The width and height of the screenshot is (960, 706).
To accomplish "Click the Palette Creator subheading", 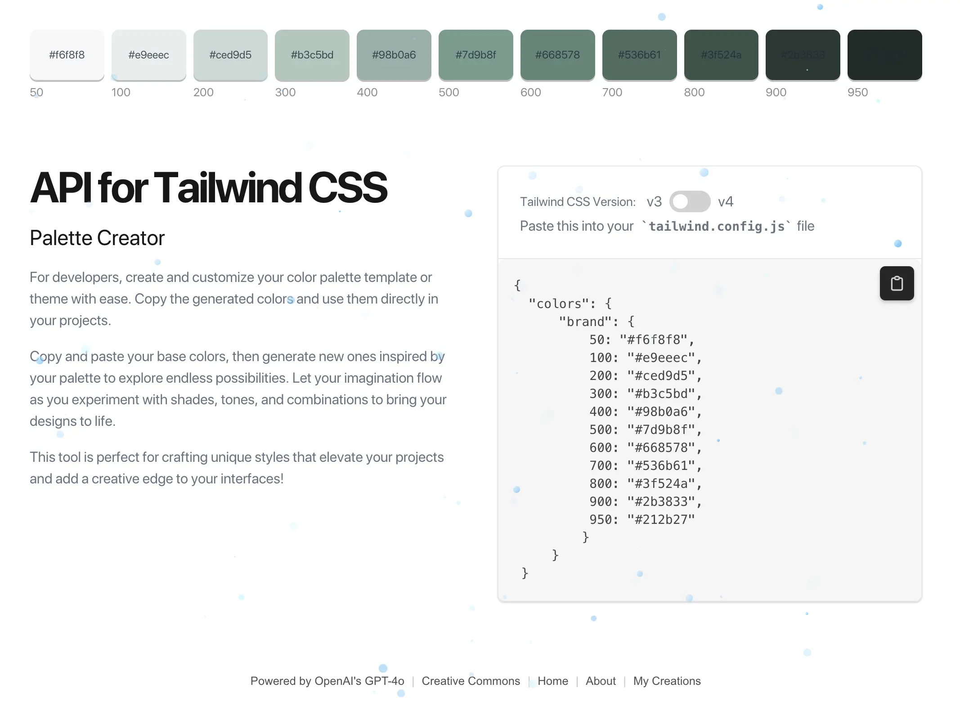I will coord(97,238).
